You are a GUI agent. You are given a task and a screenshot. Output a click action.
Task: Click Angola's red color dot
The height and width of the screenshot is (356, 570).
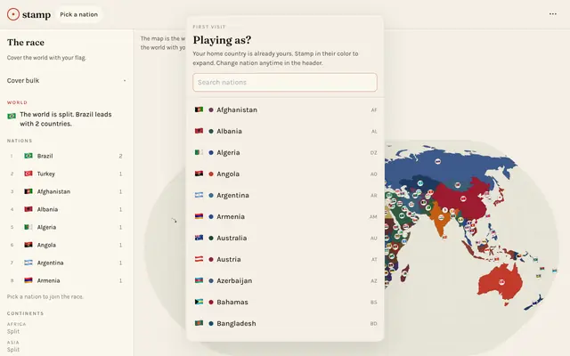211,174
